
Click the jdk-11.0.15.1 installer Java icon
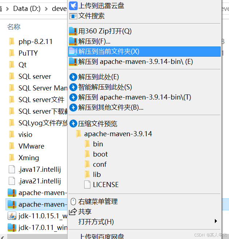coord(12,216)
